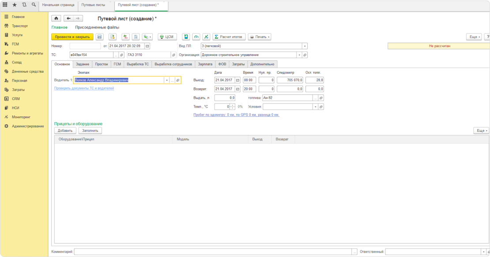Click the ЦСМ button
This screenshot has height=257, width=490.
(x=167, y=37)
